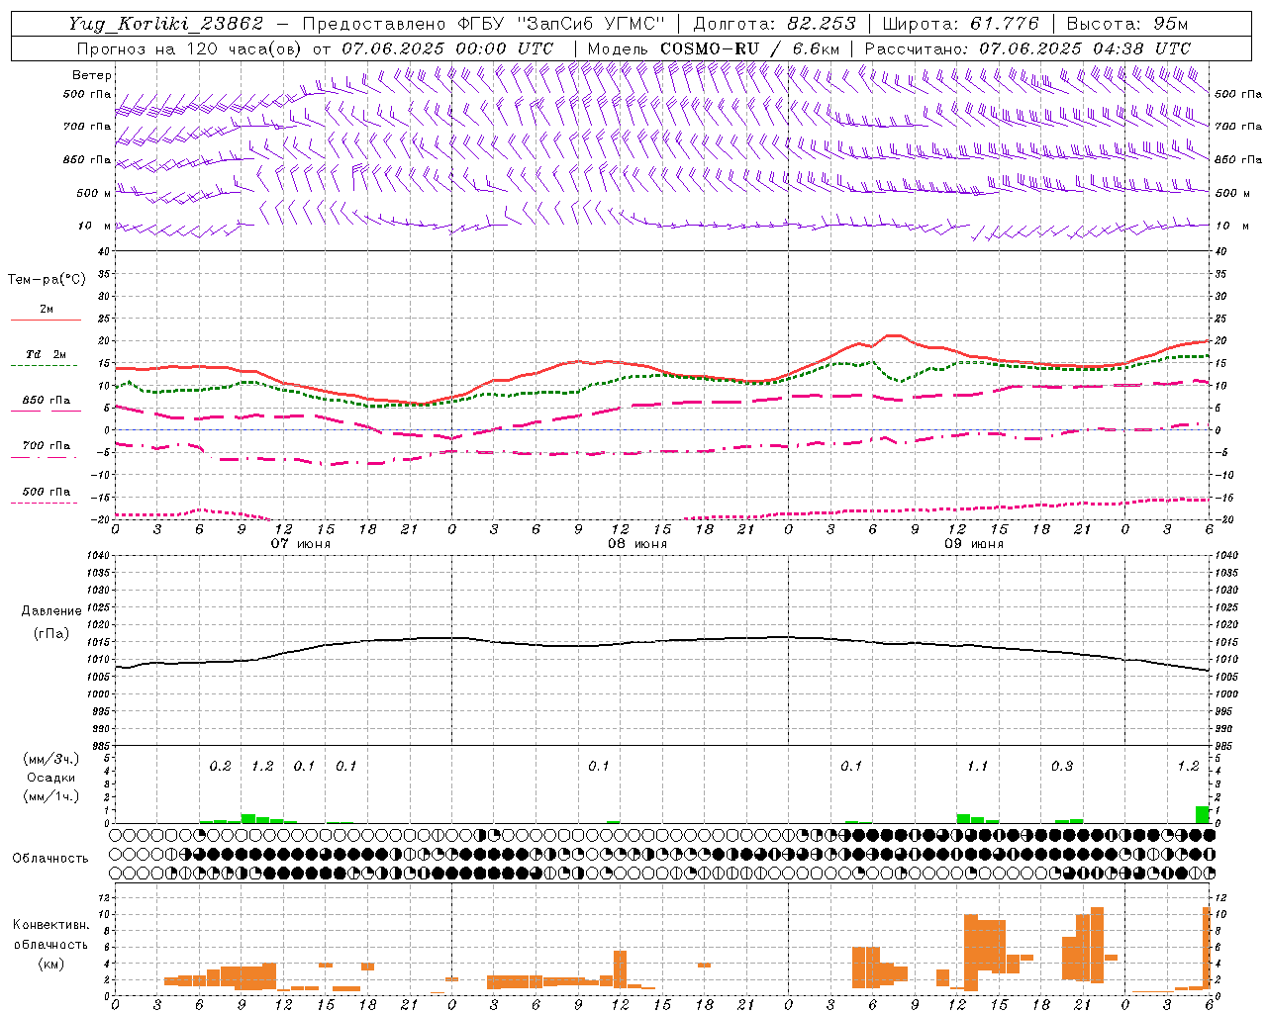Select the text "Предоставлено ФГБУ ЗапСиб УГМС"

[x=483, y=24]
